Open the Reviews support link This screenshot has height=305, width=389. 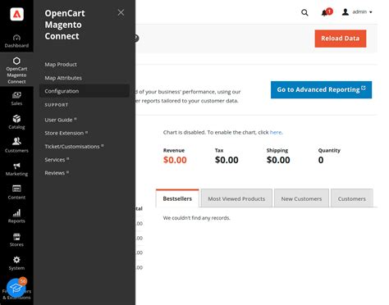pyautogui.click(x=57, y=173)
